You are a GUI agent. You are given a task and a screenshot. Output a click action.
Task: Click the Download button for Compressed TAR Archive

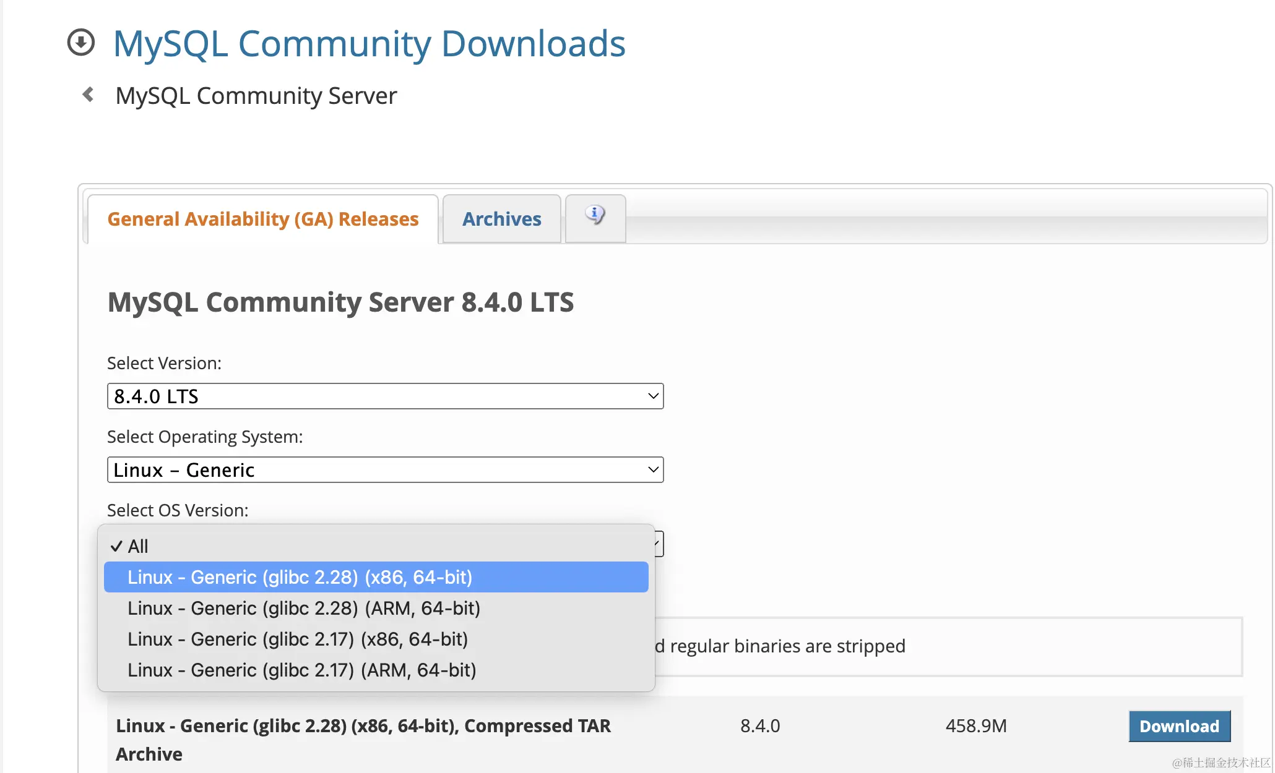click(x=1179, y=726)
